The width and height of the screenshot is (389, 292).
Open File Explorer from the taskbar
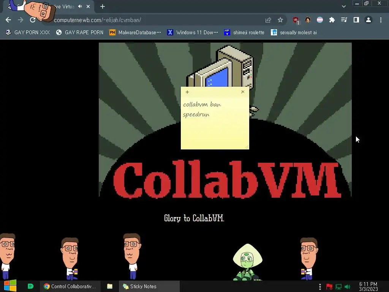click(x=110, y=286)
